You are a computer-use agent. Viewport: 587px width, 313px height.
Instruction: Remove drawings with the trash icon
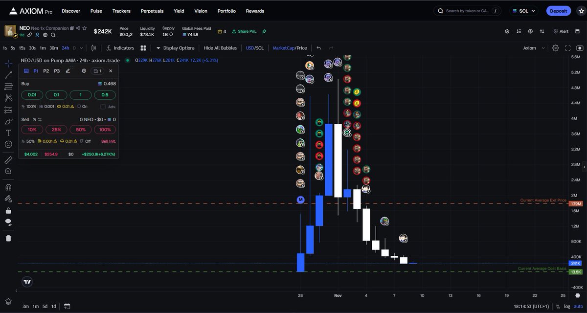(x=8, y=238)
